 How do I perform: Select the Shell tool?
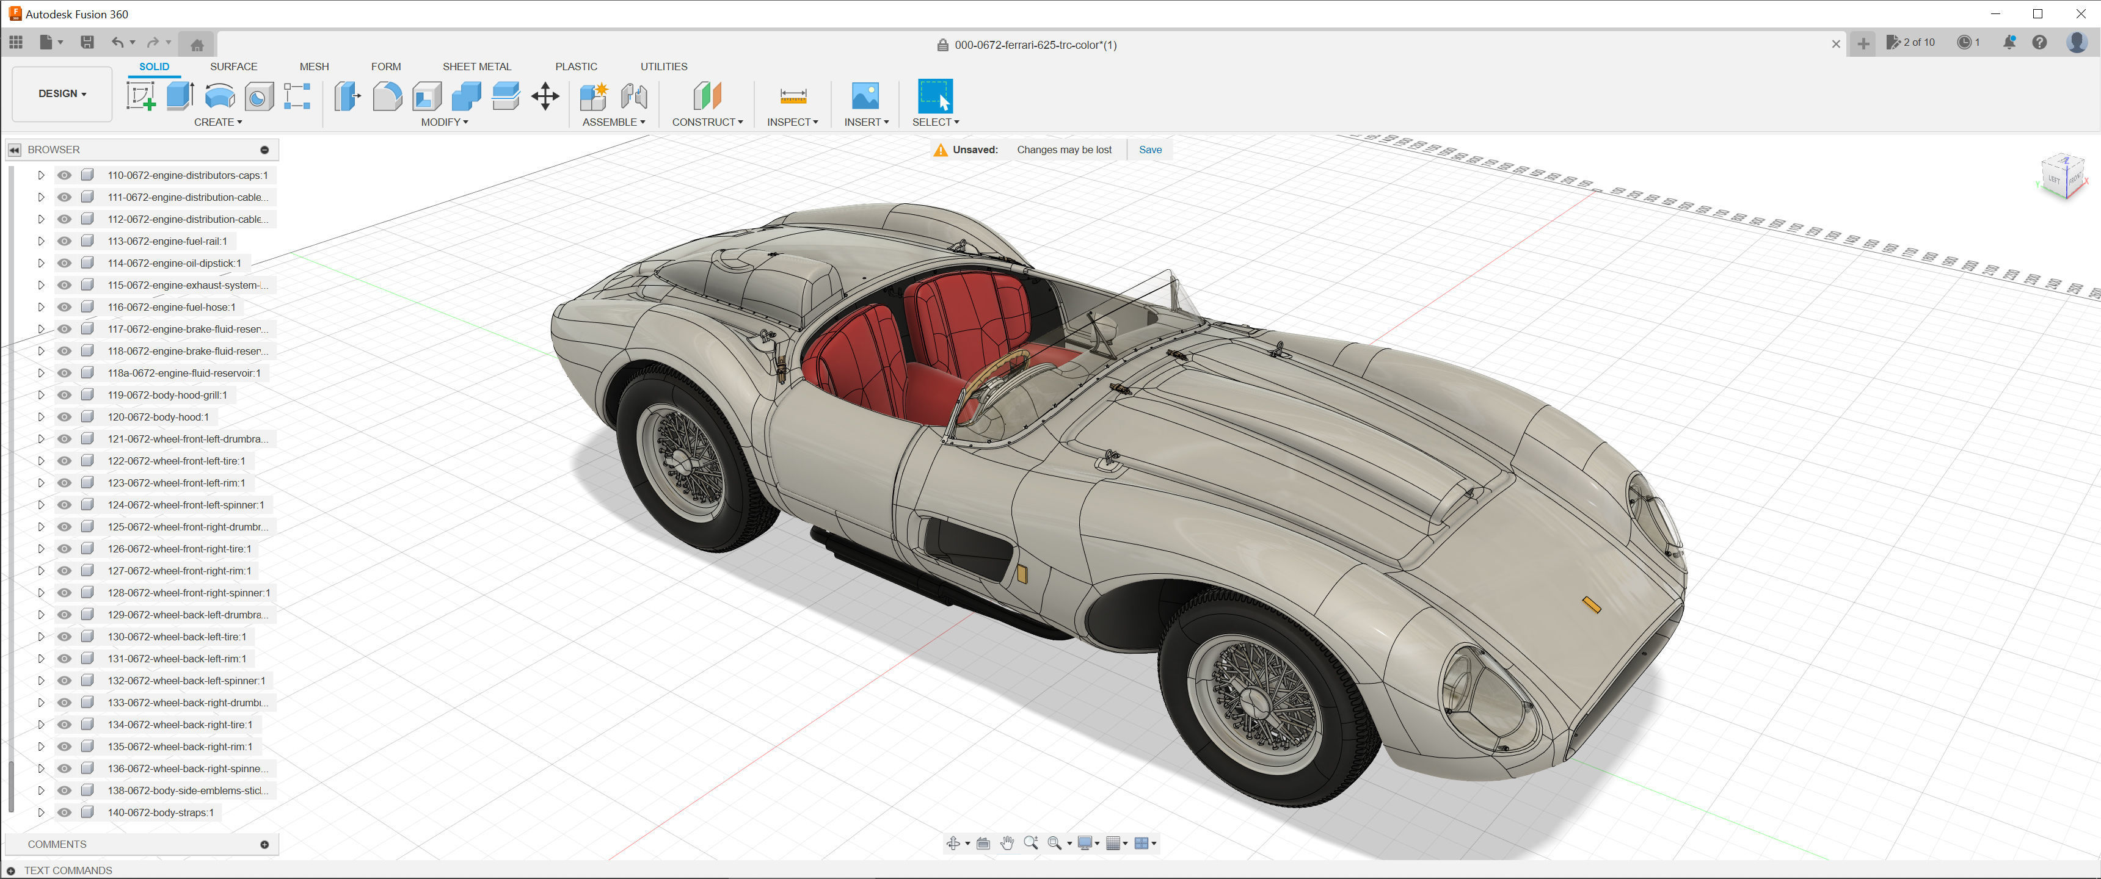pos(426,96)
